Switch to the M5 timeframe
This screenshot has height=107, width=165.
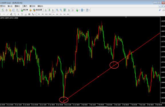coord(43,14)
